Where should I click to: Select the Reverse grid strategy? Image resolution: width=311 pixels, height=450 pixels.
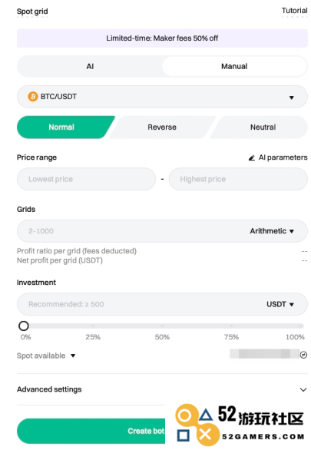click(x=162, y=127)
